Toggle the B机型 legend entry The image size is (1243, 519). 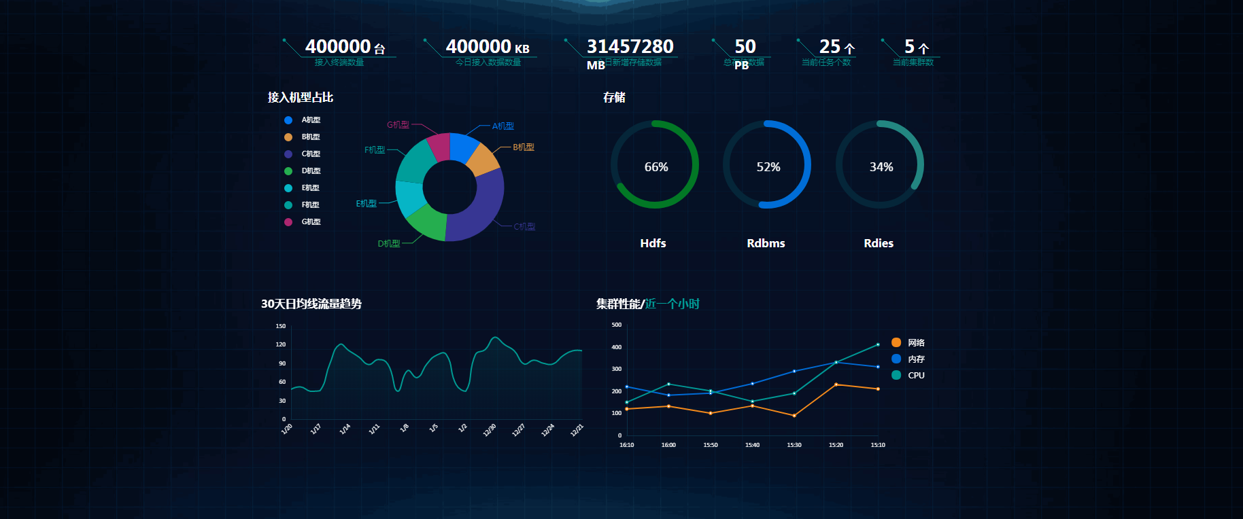click(x=303, y=137)
